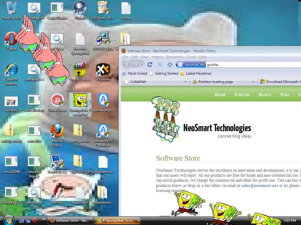Screen dimensions: 301x225
Task: Reload the page in Firefox
Action: 150,65
